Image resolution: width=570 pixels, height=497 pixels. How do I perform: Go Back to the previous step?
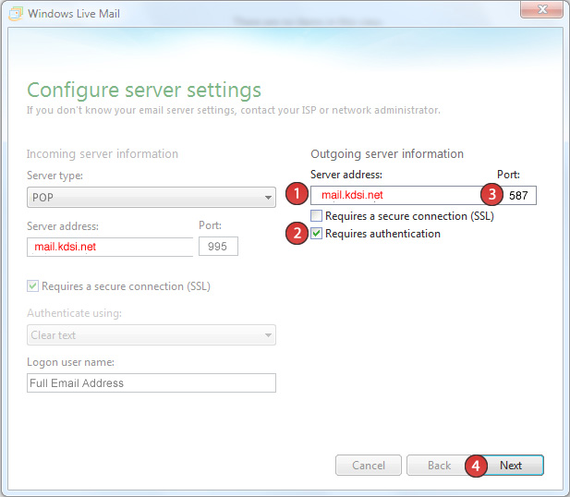click(439, 465)
